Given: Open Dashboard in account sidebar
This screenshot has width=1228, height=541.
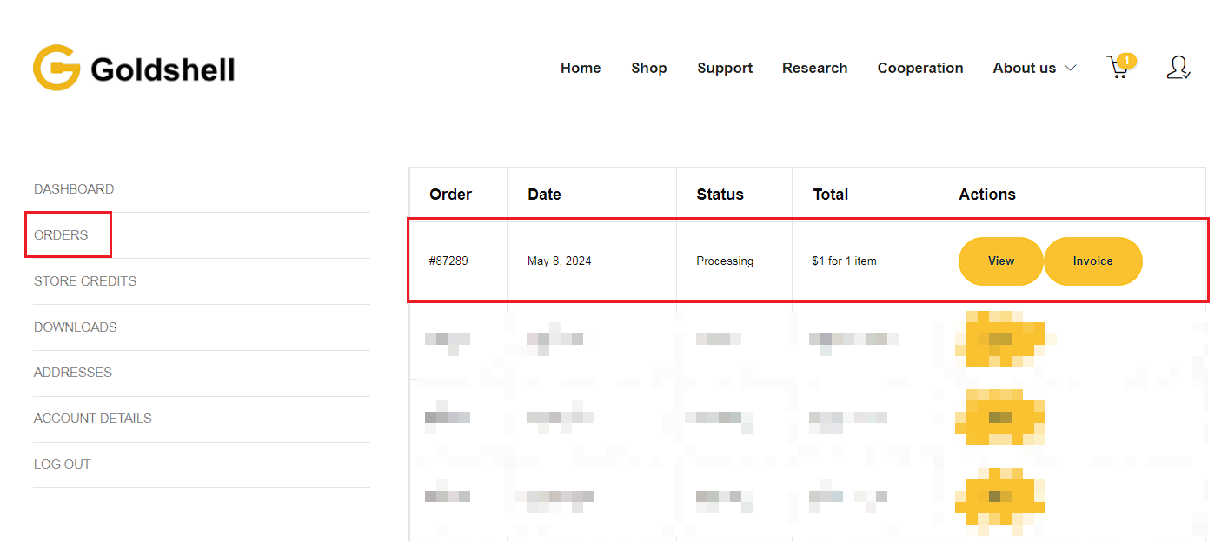Looking at the screenshot, I should [74, 189].
